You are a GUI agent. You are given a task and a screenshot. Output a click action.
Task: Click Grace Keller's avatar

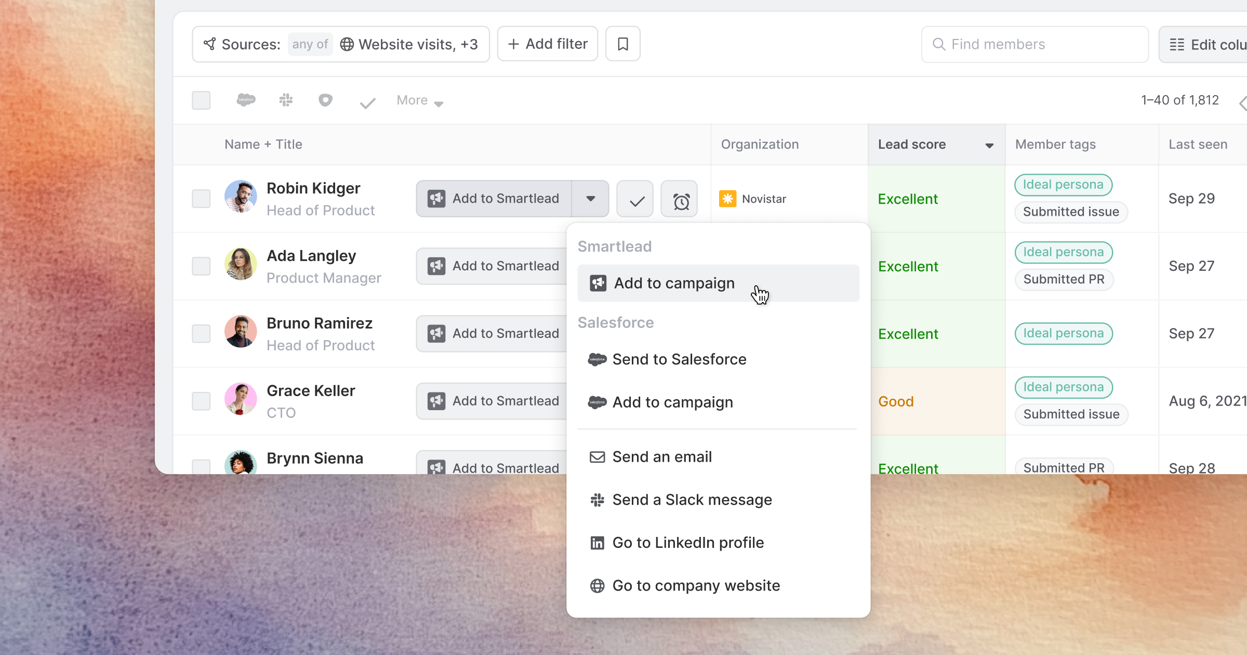pos(241,399)
